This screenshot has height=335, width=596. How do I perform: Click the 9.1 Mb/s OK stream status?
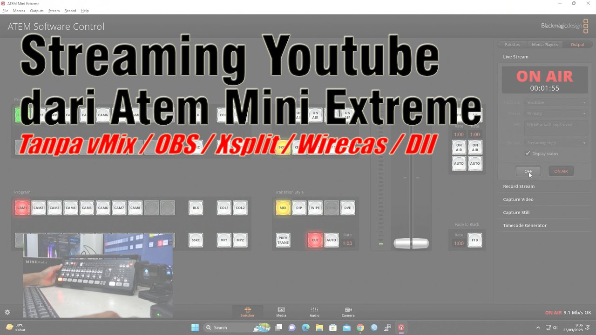(x=577, y=313)
